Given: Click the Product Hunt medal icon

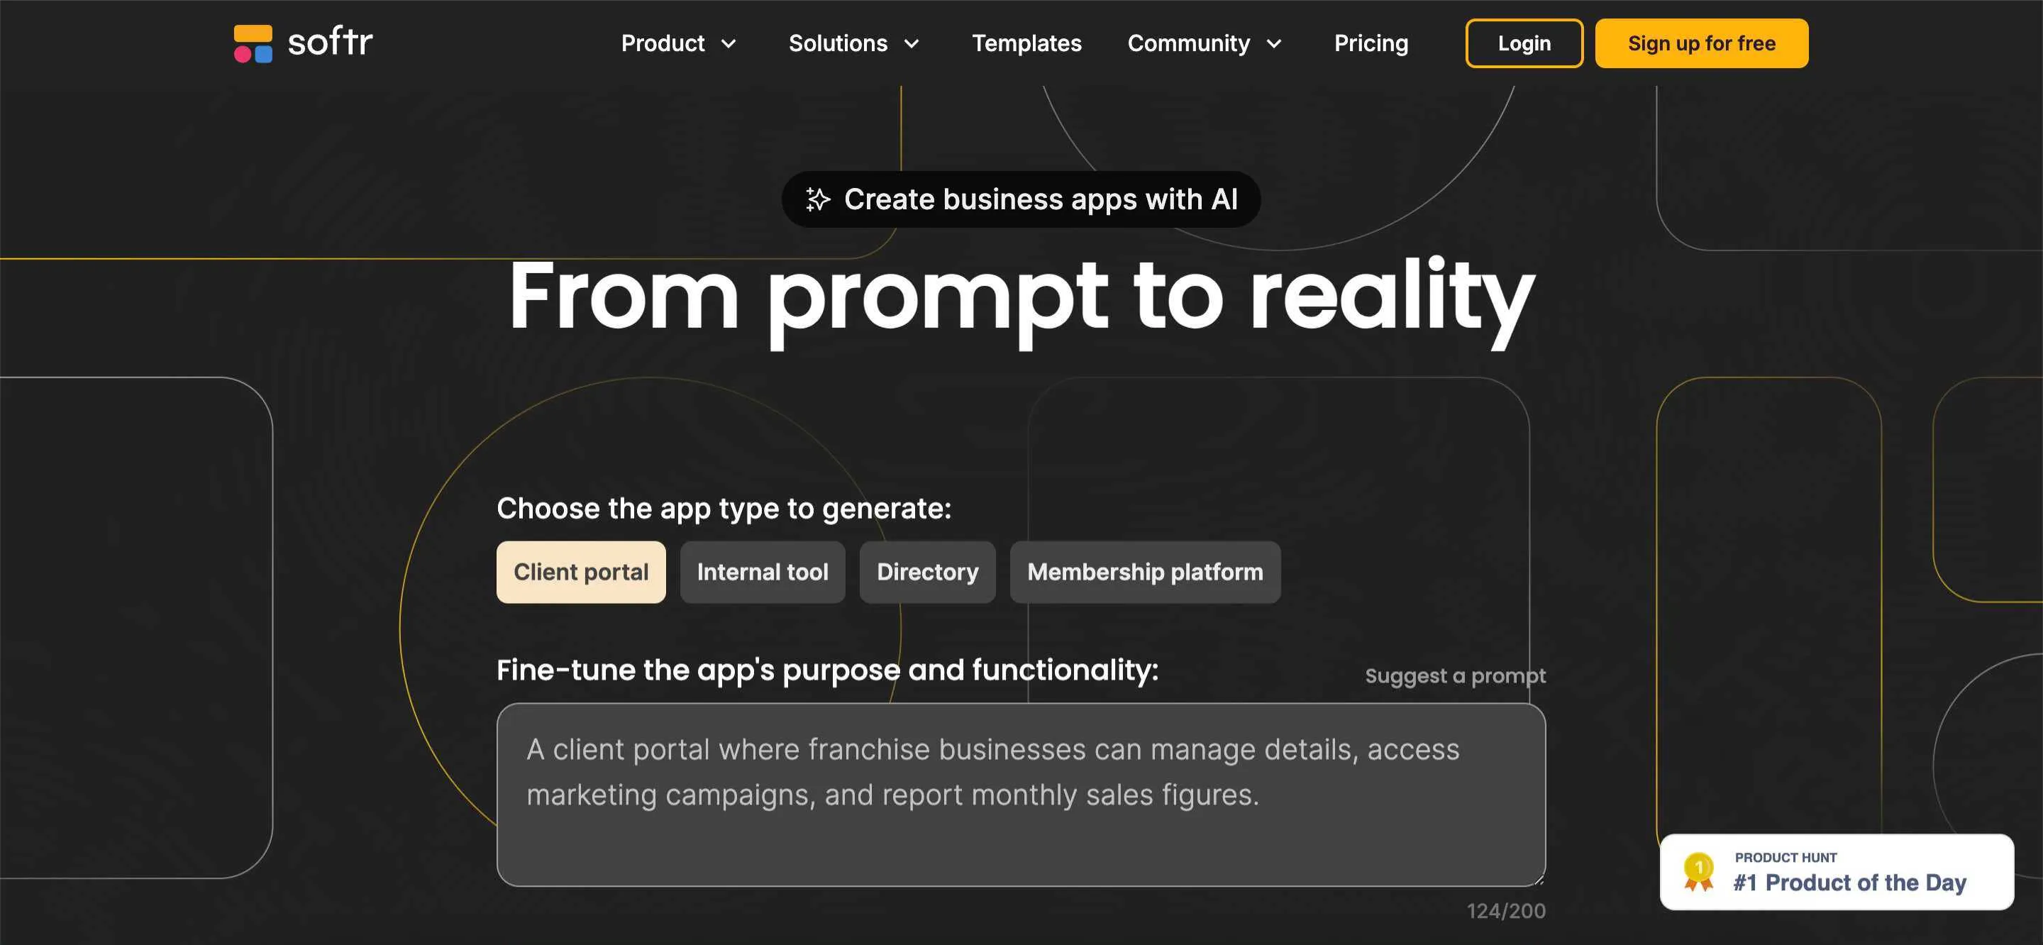Looking at the screenshot, I should click(1698, 872).
